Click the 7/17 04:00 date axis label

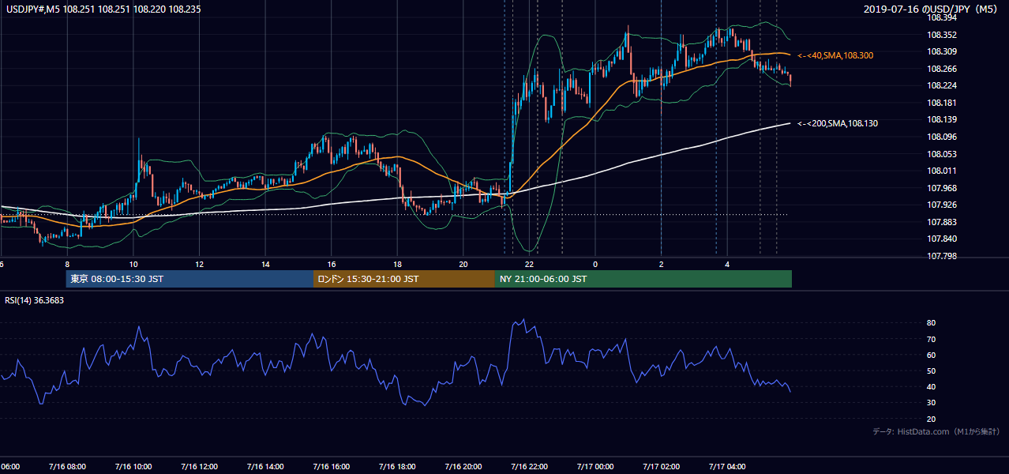[x=728, y=466]
